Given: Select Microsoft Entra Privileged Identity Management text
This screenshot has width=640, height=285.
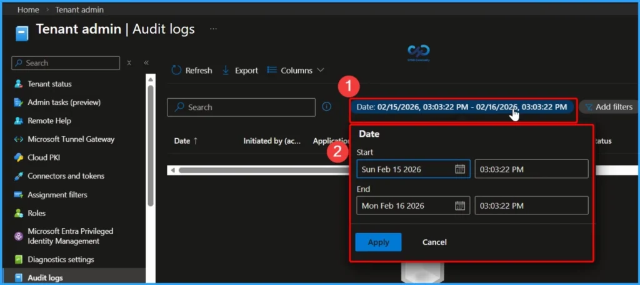Looking at the screenshot, I should (x=70, y=236).
